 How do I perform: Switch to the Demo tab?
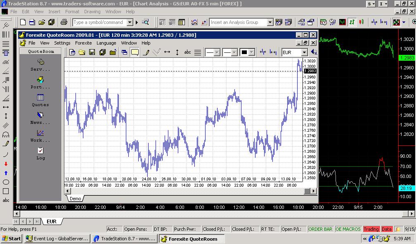pos(75,199)
